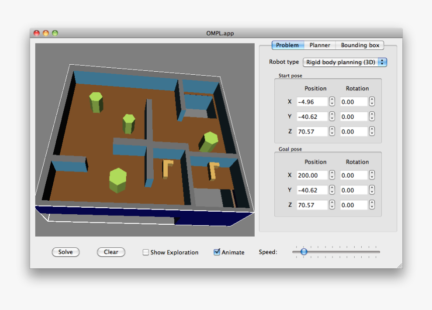Viewport: 432px width, 310px height.
Task: Enable the Show Exploration checkbox
Action: pyautogui.click(x=146, y=252)
